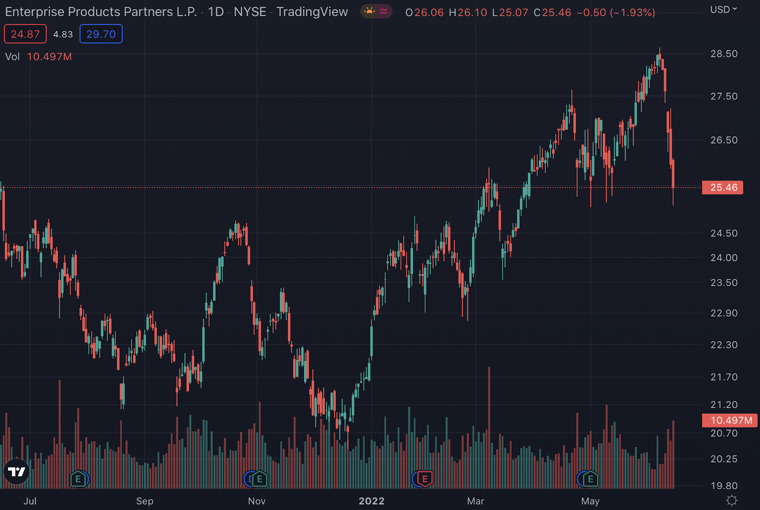Screen dimensions: 760x510
Task: Click the low value 25.07
Action: coord(513,12)
